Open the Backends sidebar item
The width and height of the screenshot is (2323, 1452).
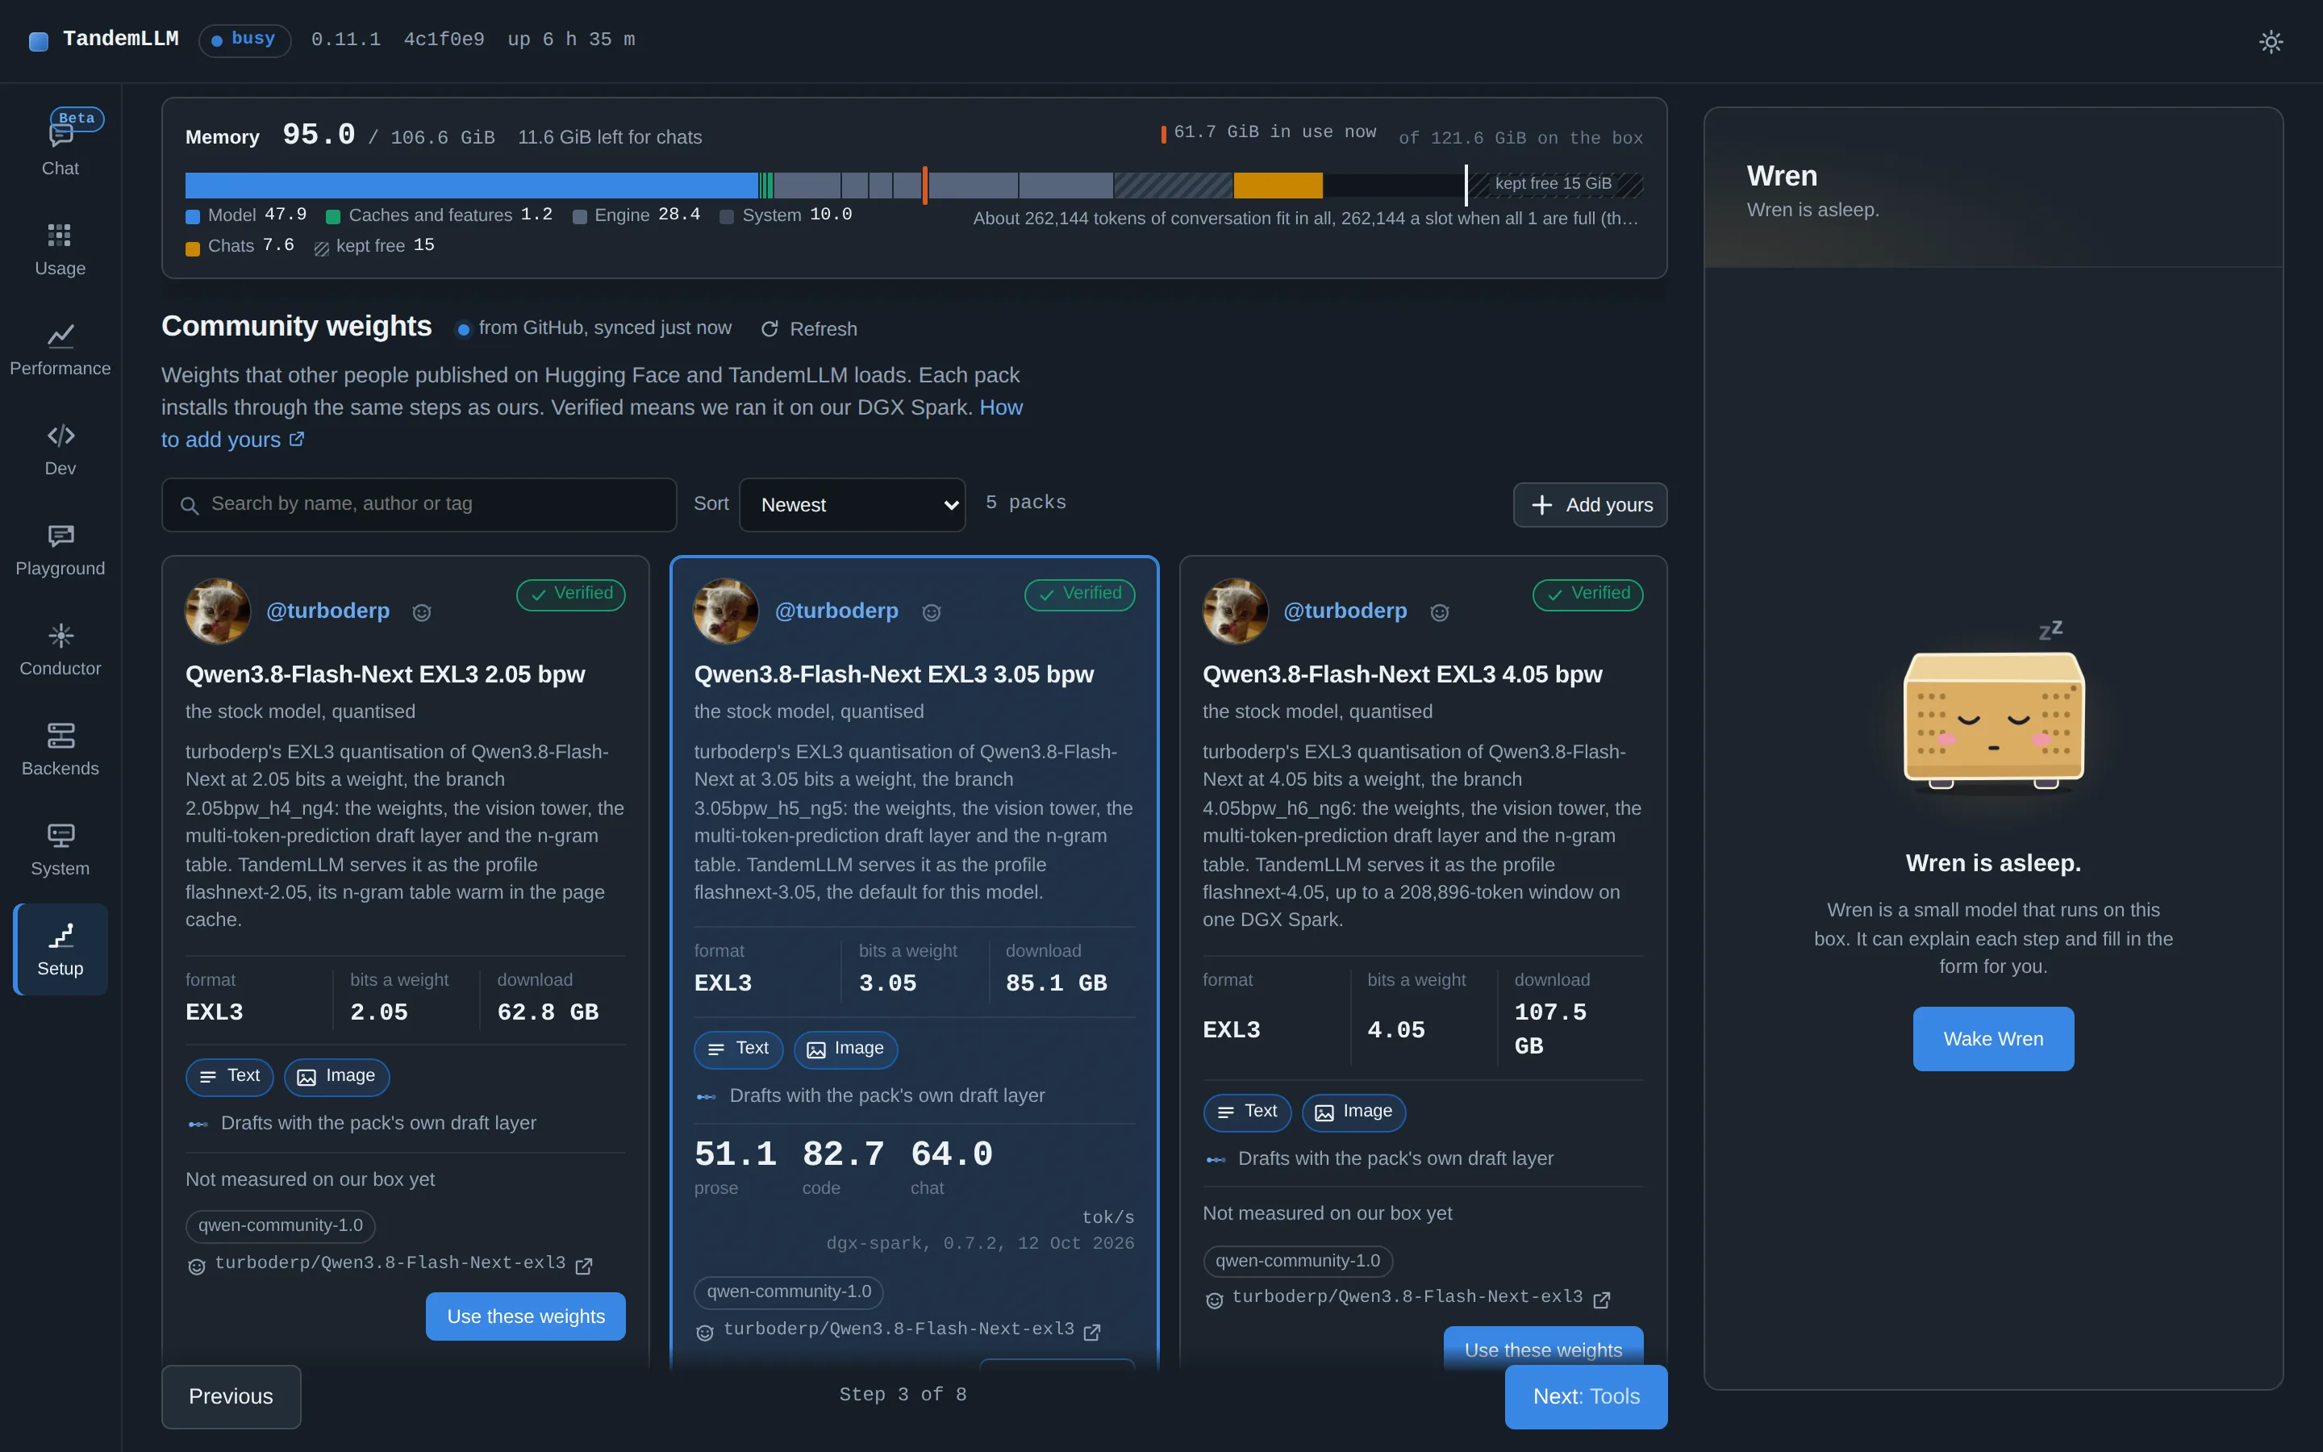point(60,748)
